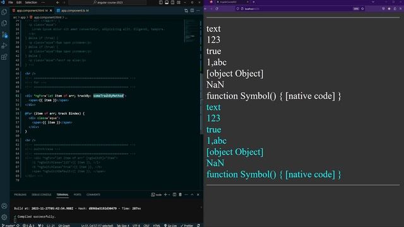The width and height of the screenshot is (404, 227).
Task: Open the terminal panel more actions ellipsis
Action: point(186,195)
